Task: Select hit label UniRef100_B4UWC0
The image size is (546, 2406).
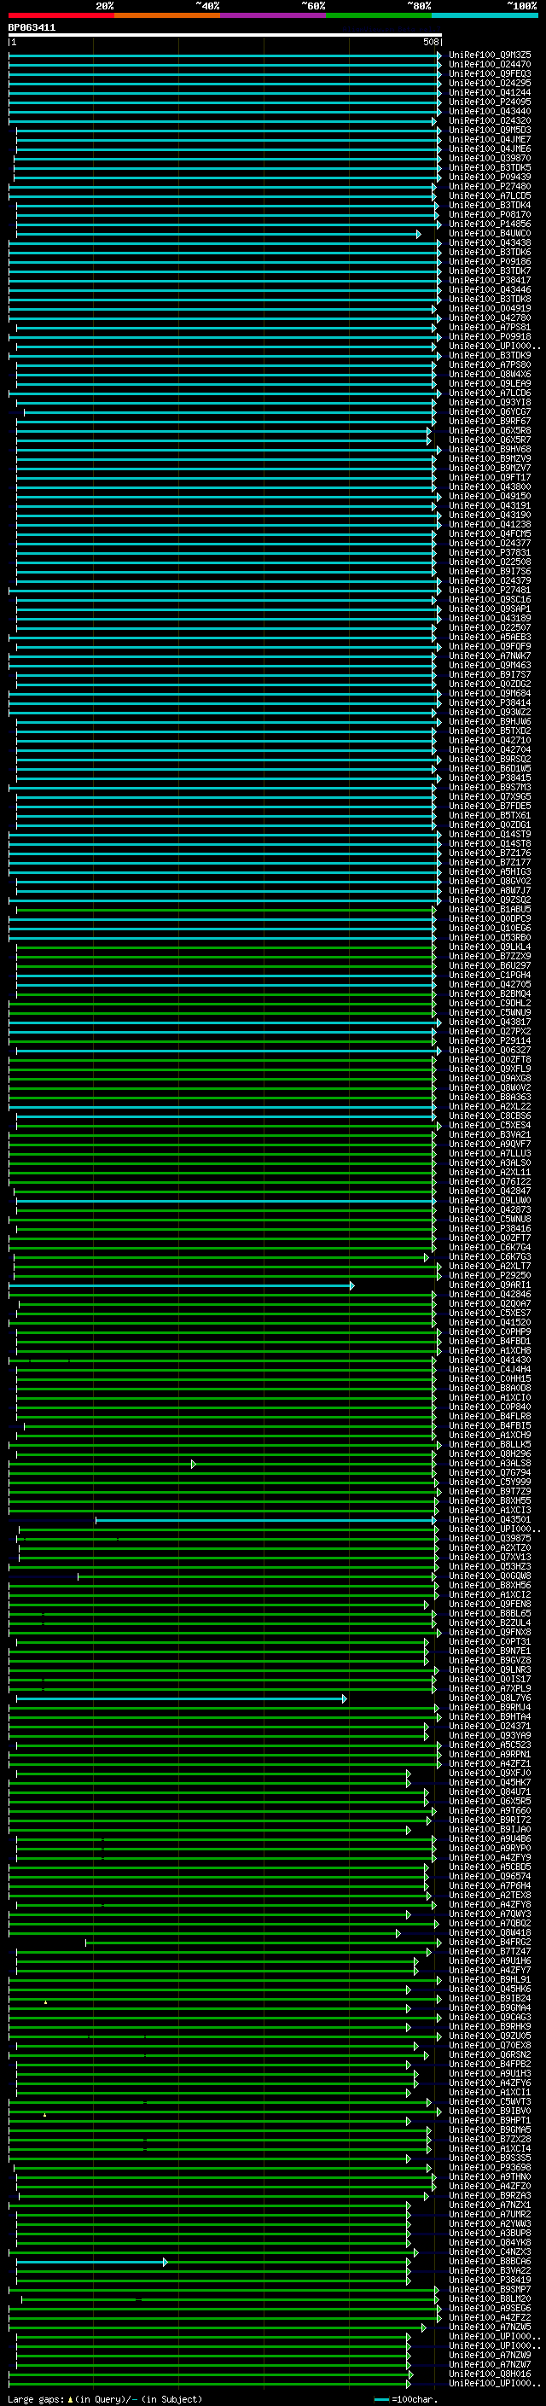Action: pyautogui.click(x=490, y=234)
